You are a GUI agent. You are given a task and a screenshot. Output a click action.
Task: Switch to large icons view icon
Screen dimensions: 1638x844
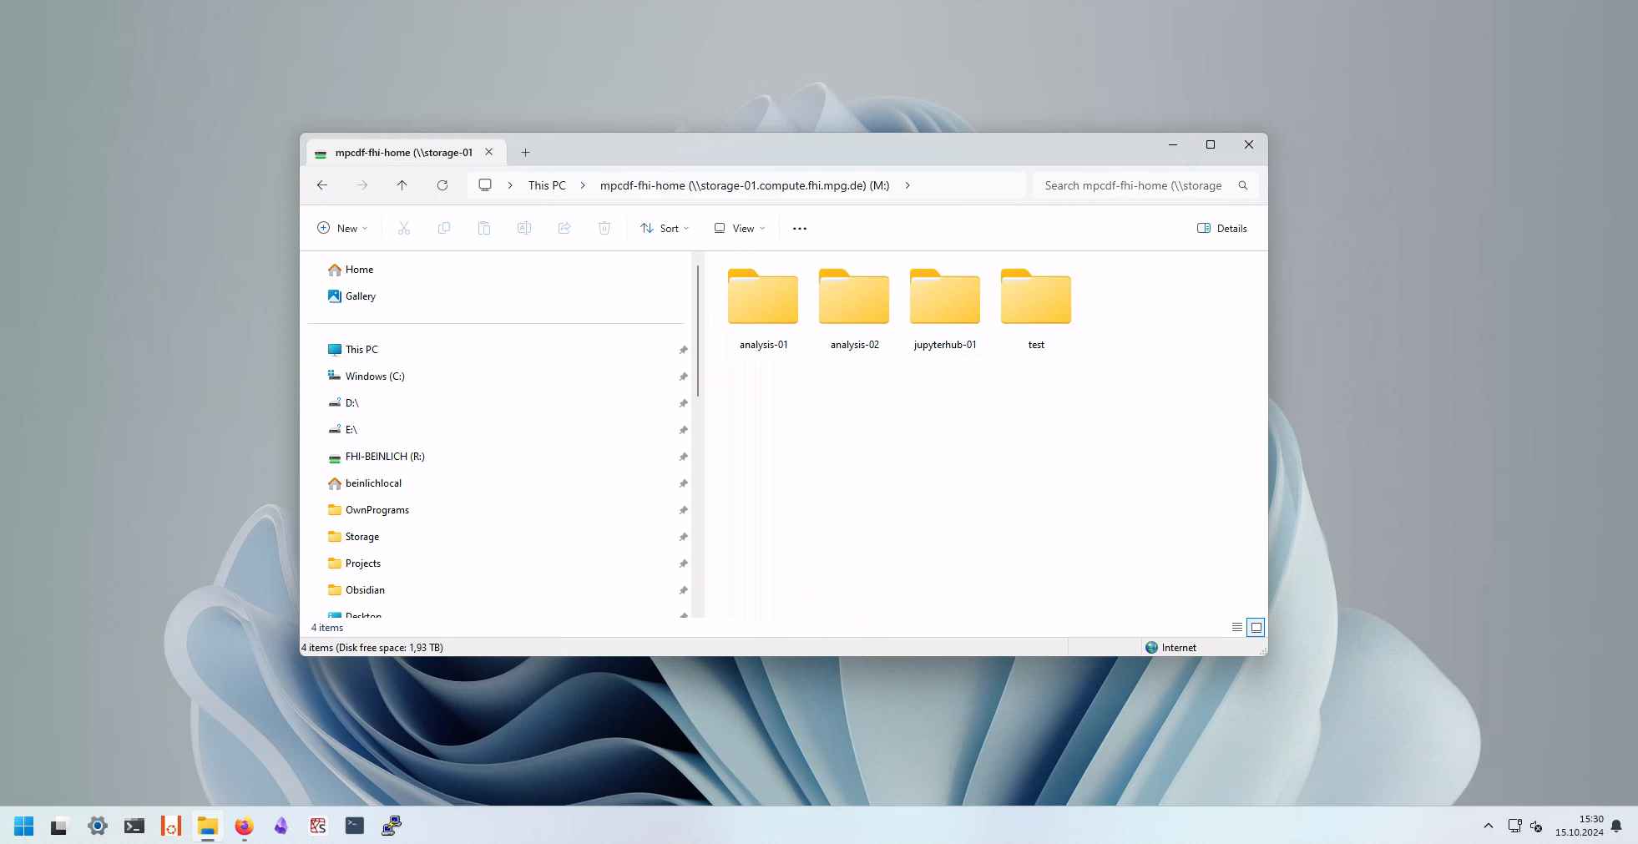click(1256, 627)
